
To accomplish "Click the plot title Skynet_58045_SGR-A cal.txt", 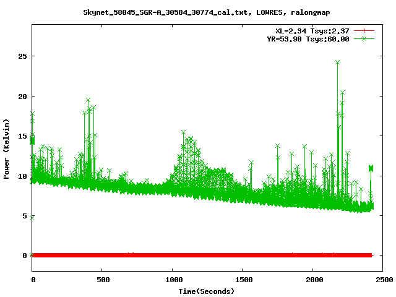I will click(x=206, y=12).
